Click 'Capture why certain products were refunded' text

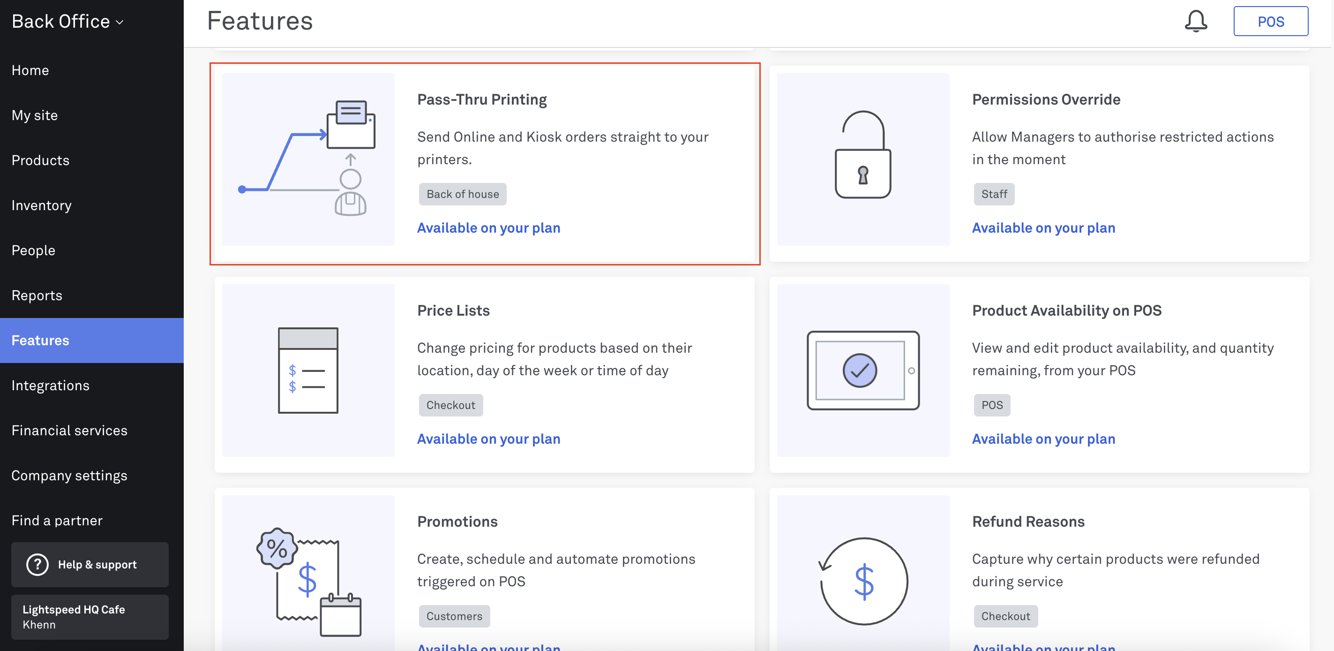1116,570
